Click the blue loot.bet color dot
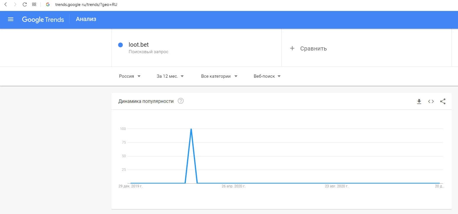This screenshot has width=458, height=214. click(120, 45)
